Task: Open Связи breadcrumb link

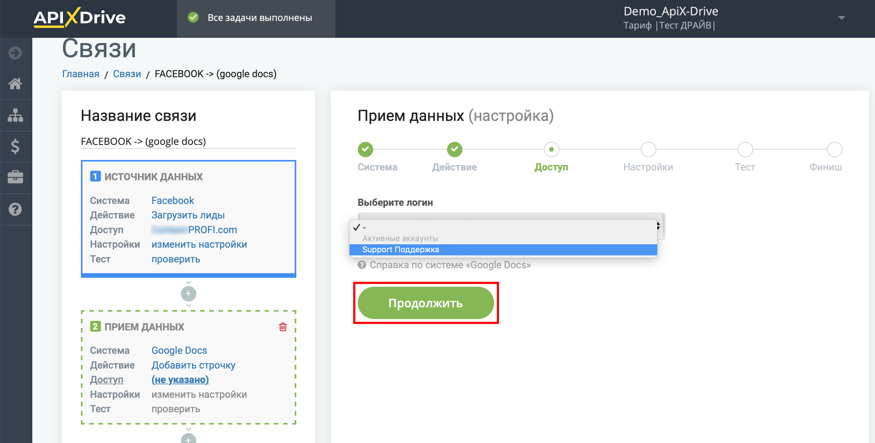Action: (127, 74)
